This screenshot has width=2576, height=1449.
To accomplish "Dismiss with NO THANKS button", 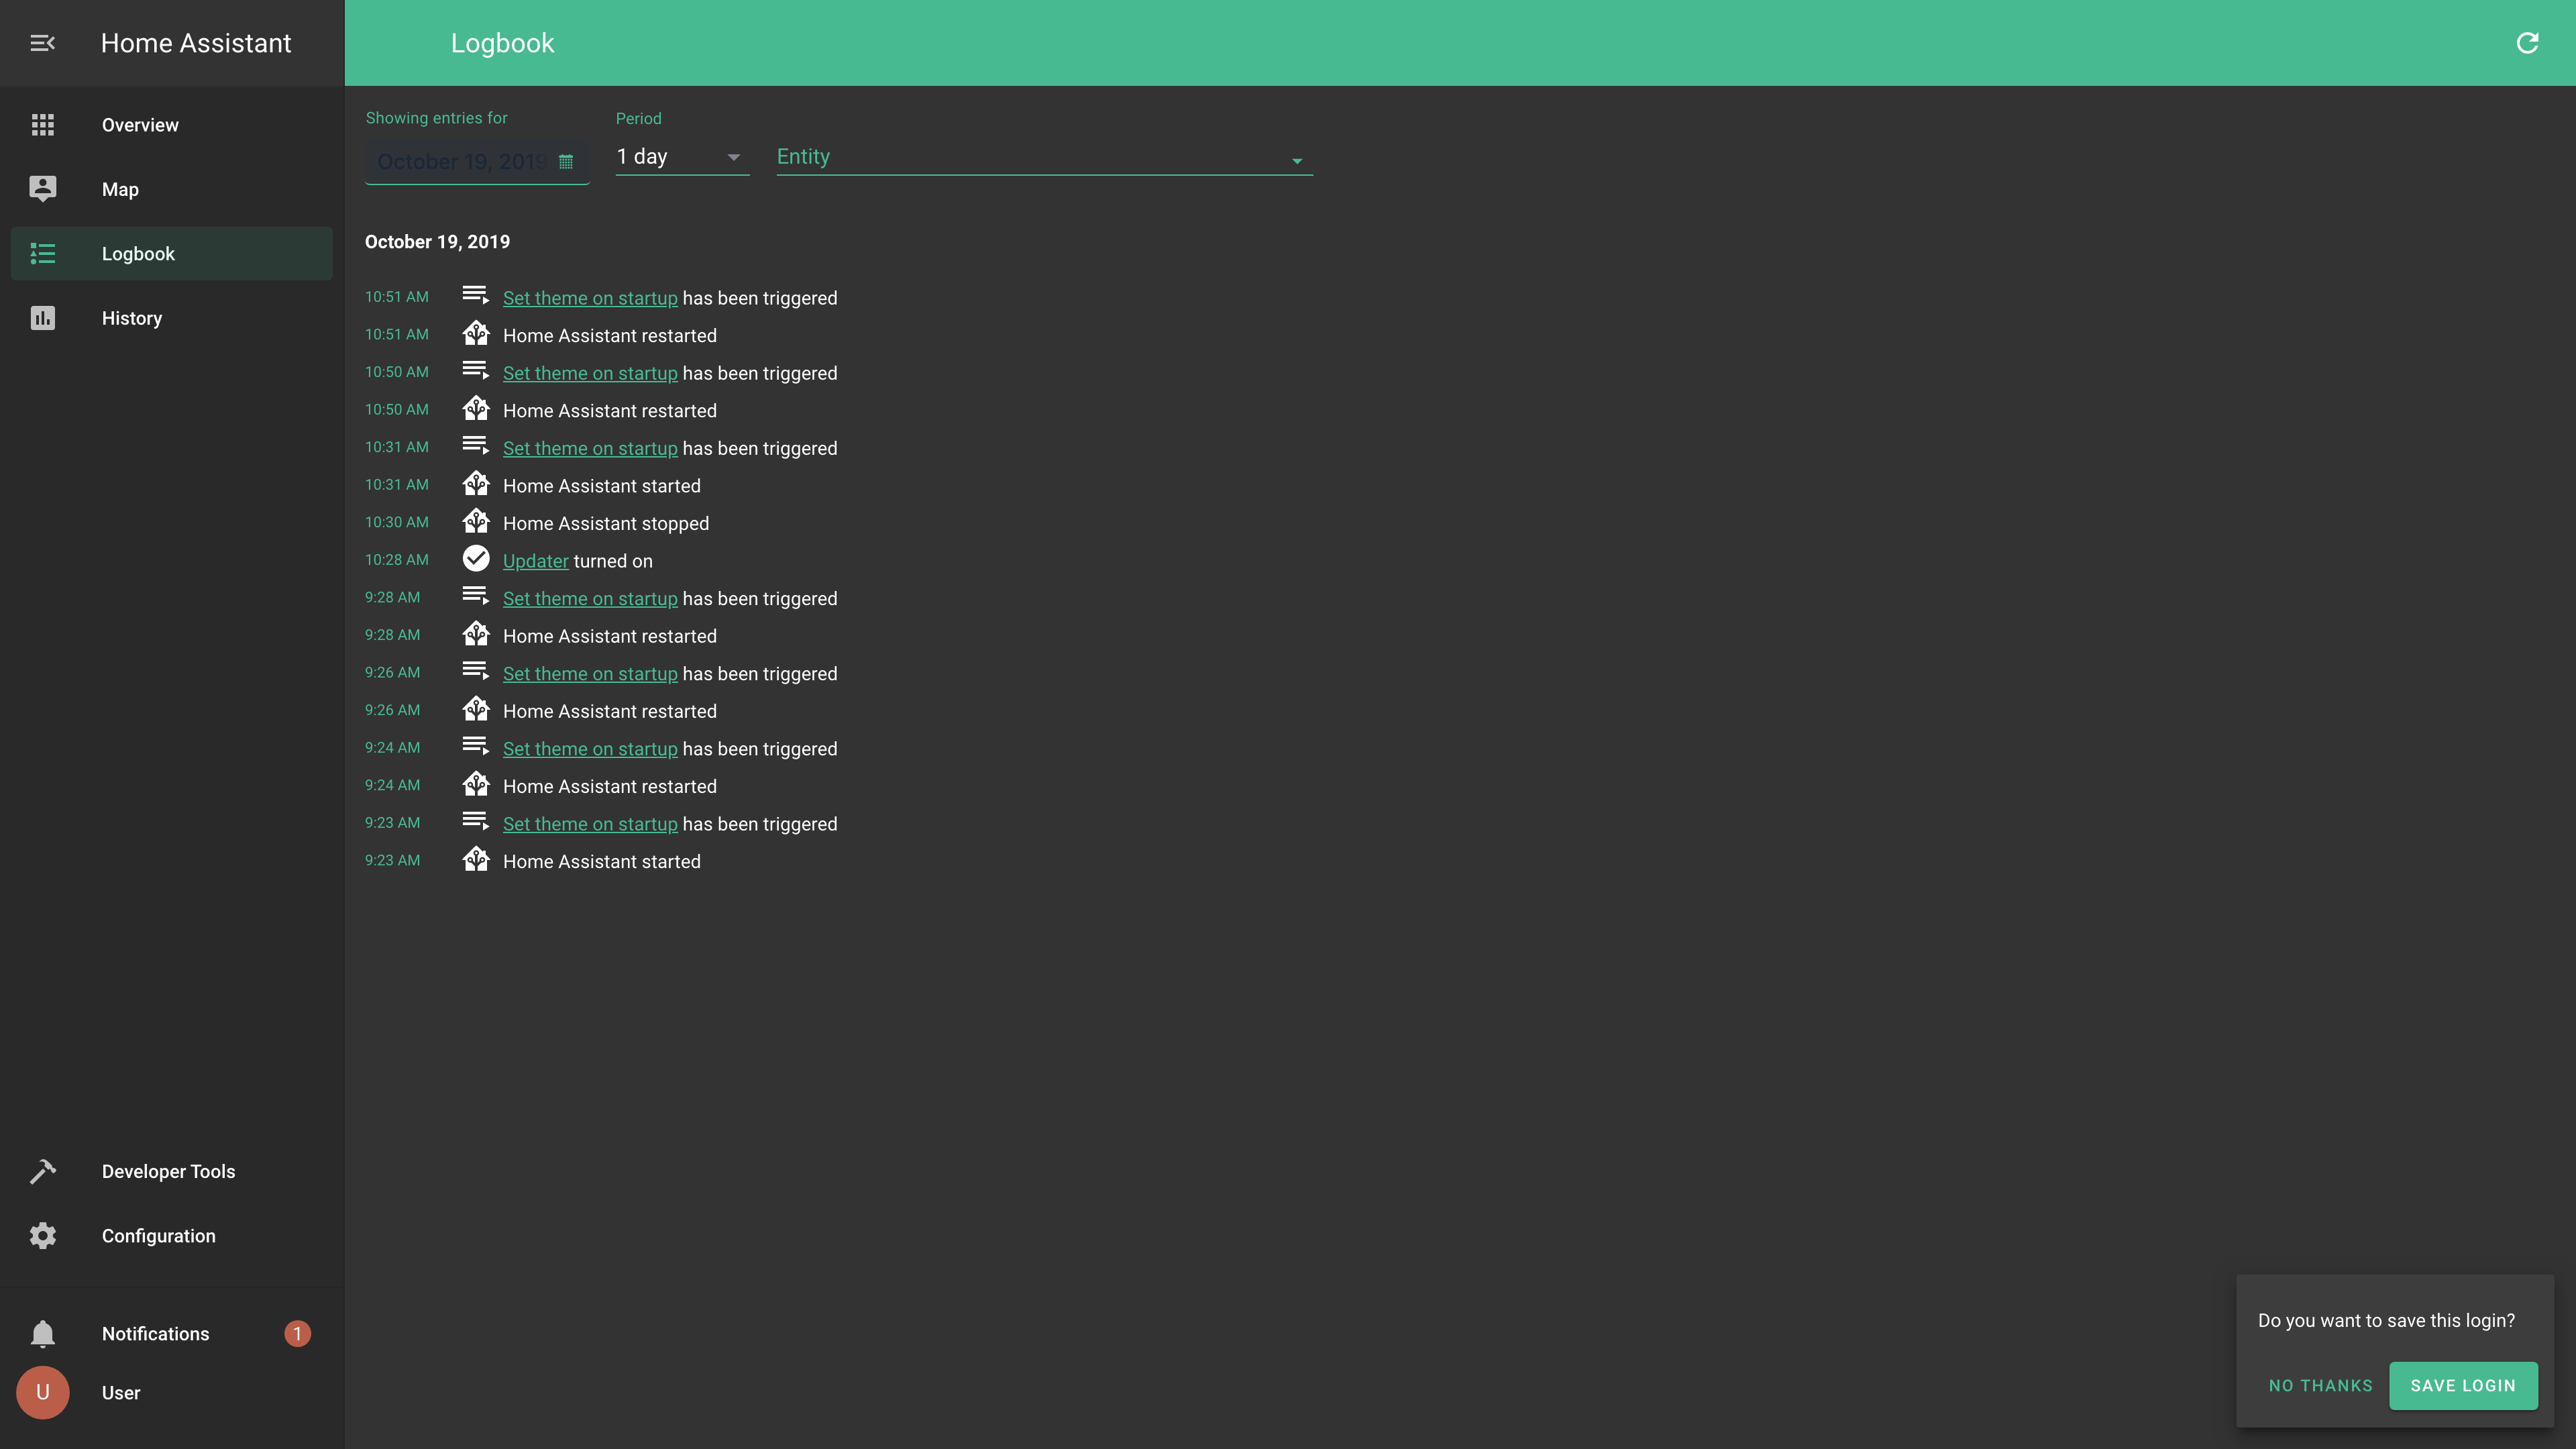I will (x=2320, y=1386).
